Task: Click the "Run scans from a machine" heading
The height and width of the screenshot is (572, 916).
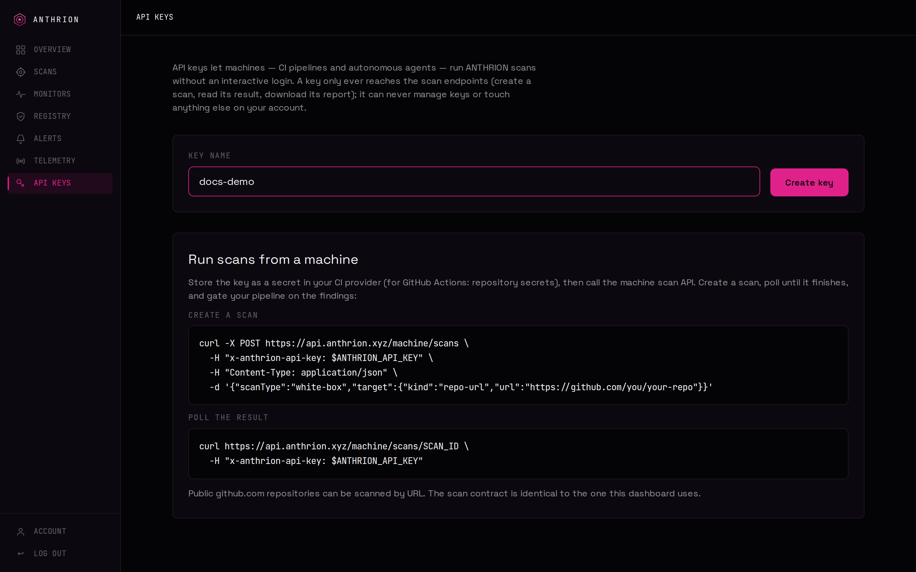Action: point(273,260)
